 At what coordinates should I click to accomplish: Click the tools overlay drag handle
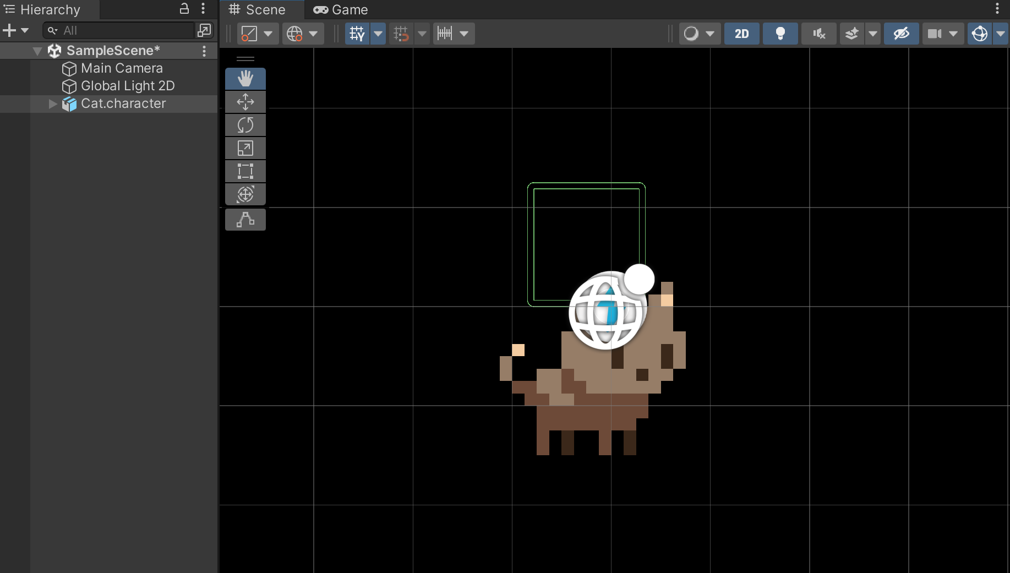pyautogui.click(x=245, y=58)
